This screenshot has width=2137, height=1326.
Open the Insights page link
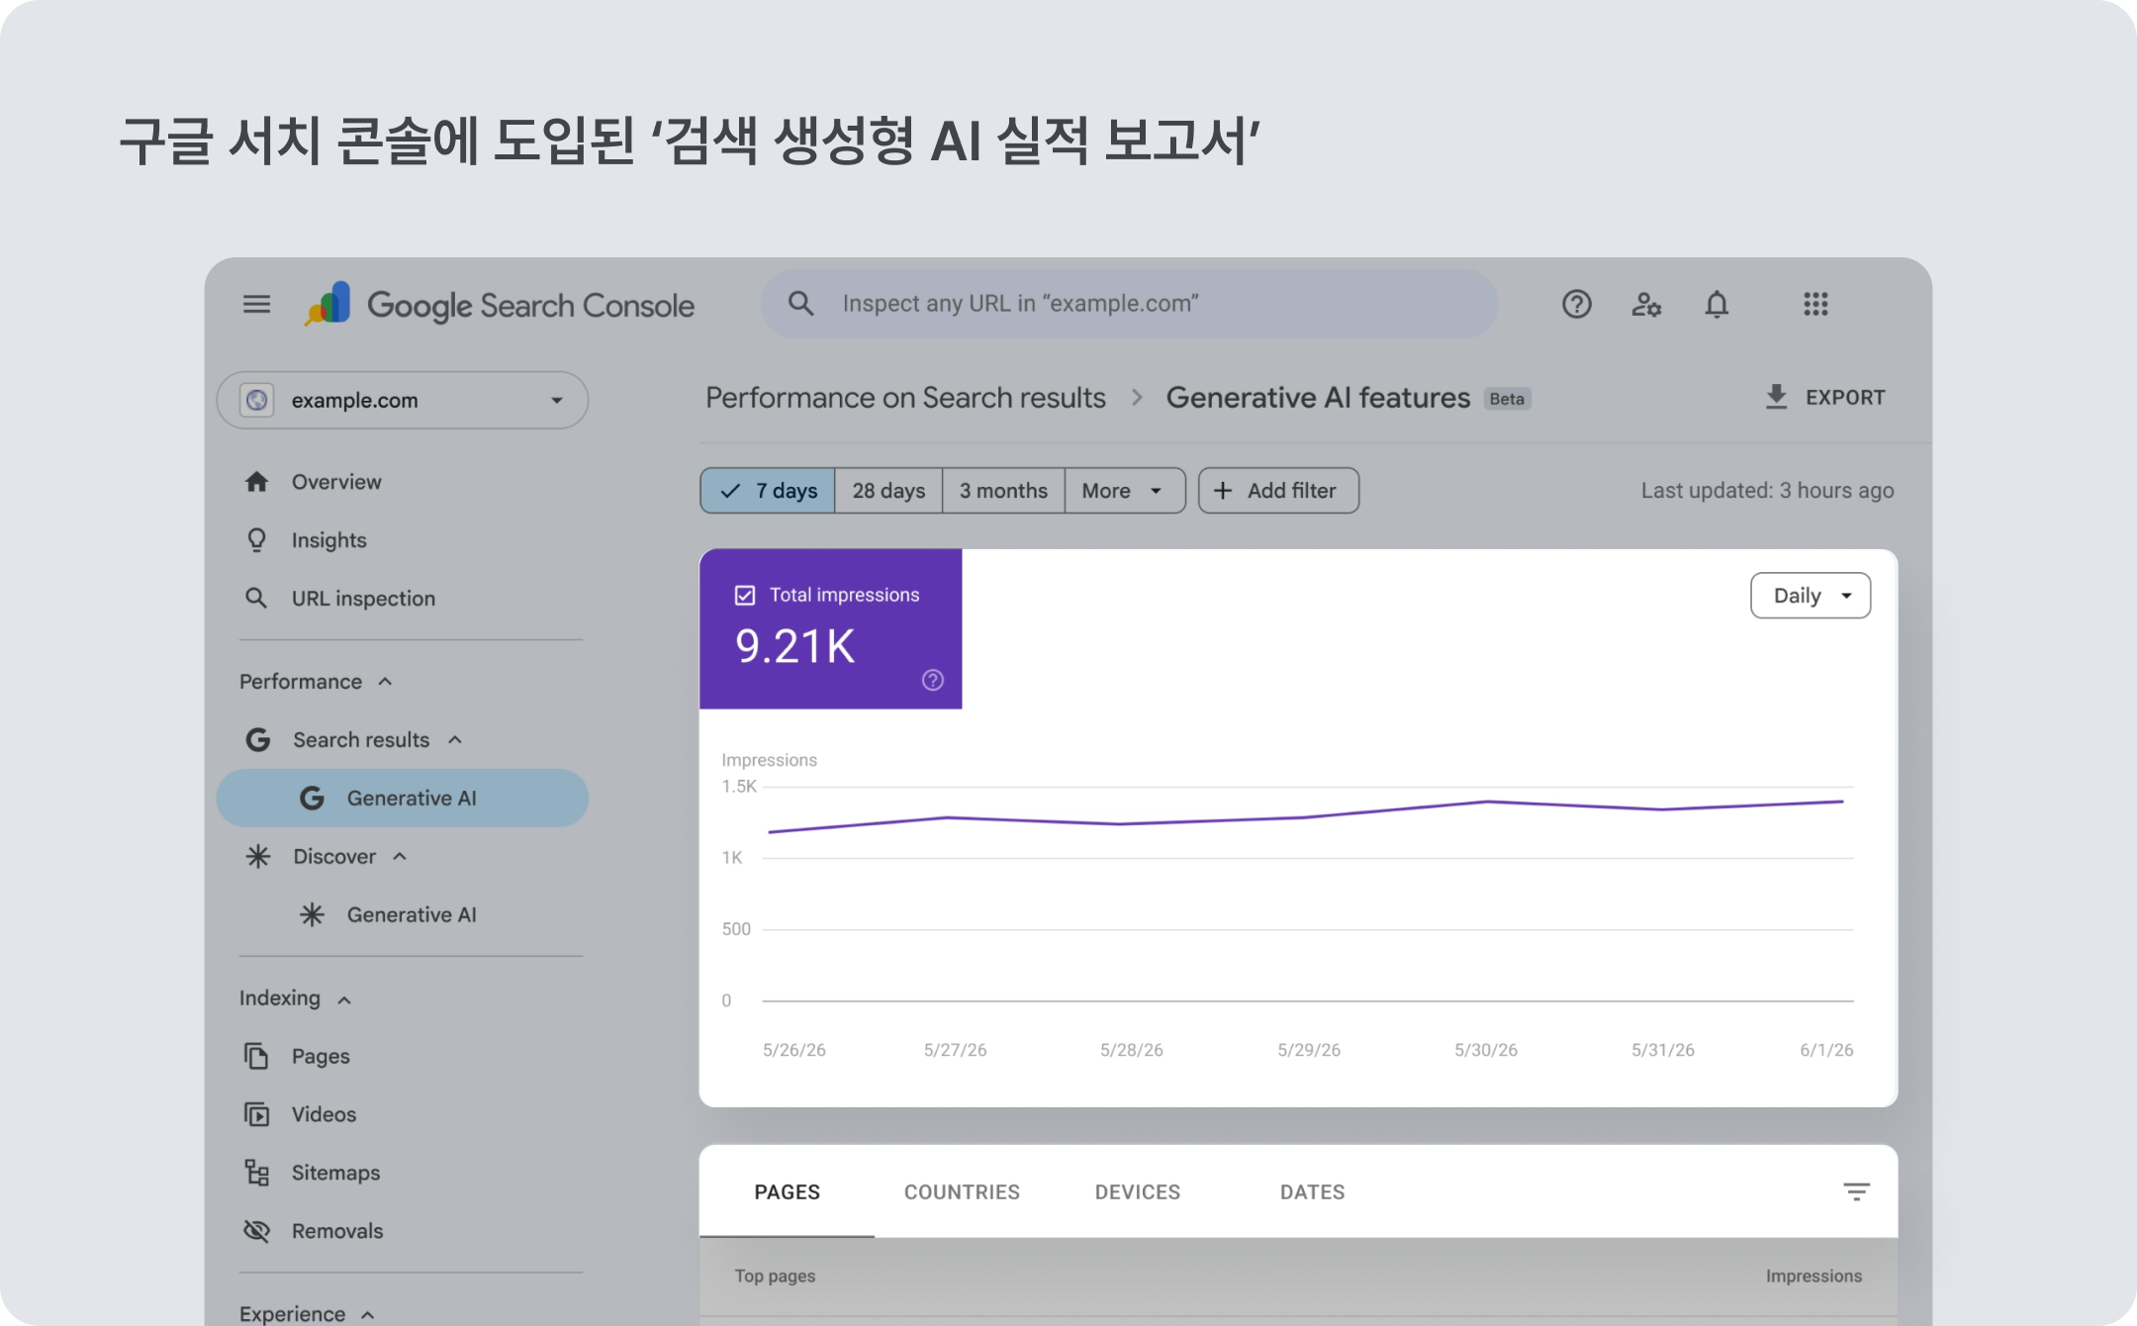pos(328,540)
